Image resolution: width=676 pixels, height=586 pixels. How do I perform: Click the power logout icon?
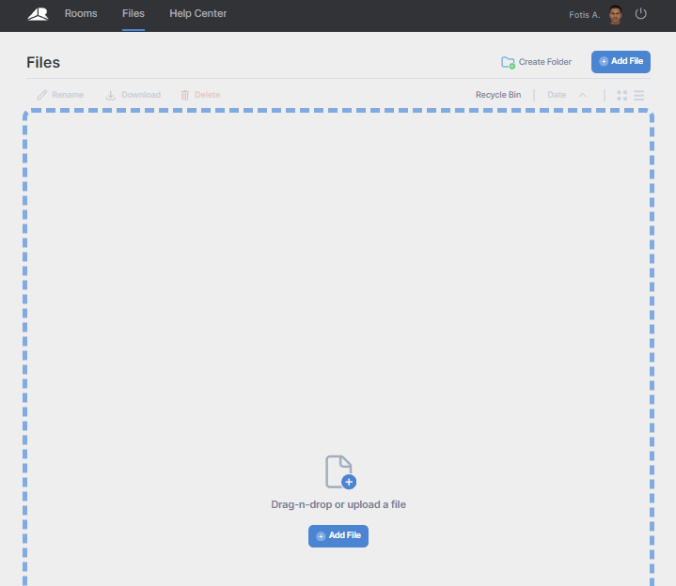pyautogui.click(x=640, y=14)
